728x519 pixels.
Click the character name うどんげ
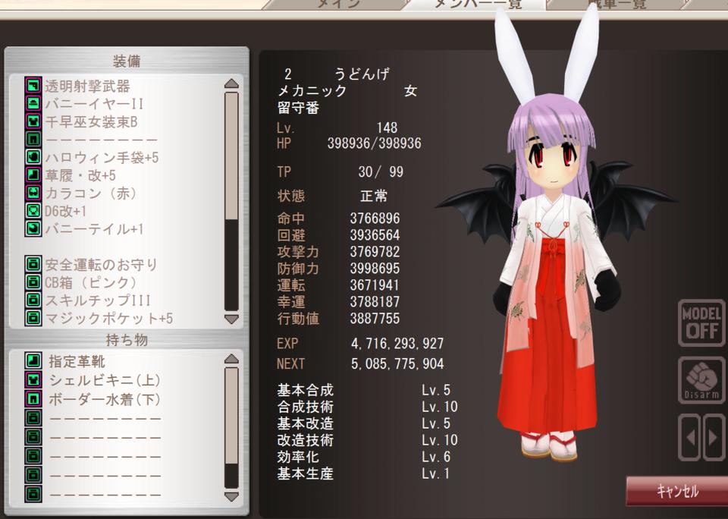362,74
